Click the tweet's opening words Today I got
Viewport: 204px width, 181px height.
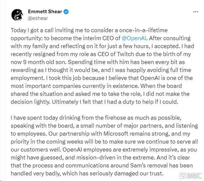[25, 30]
